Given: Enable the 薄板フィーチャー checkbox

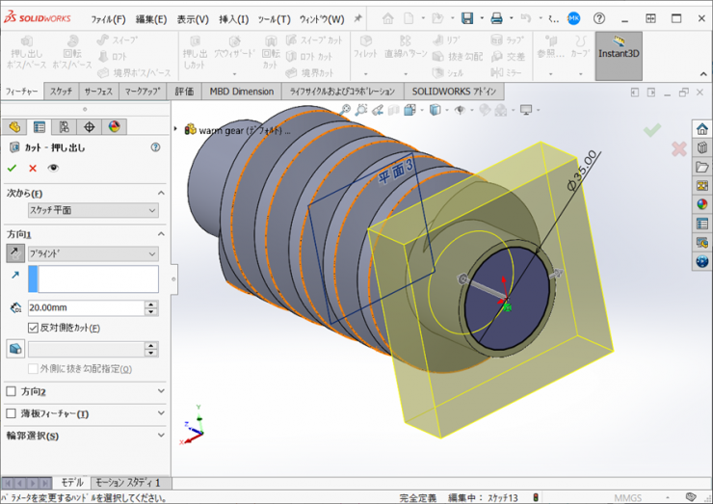Looking at the screenshot, I should (x=12, y=413).
